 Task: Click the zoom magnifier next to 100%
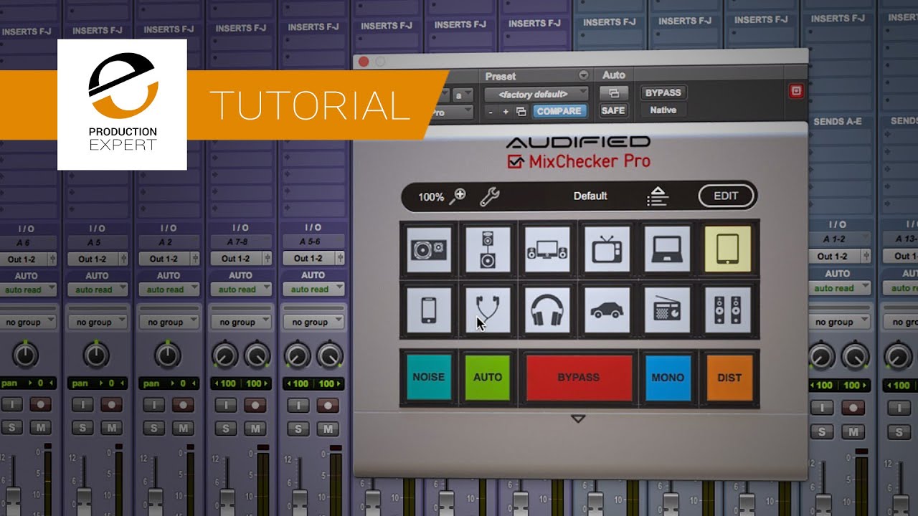coord(458,196)
